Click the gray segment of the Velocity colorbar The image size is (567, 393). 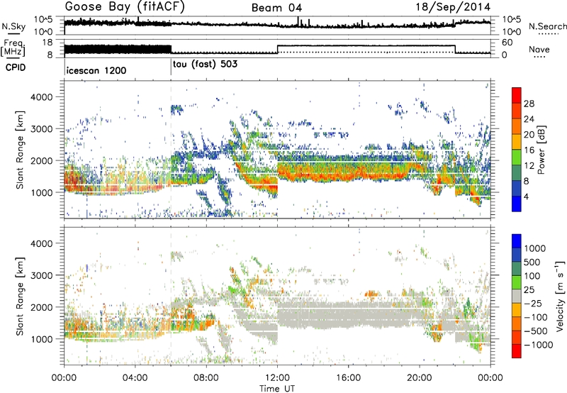click(x=517, y=296)
